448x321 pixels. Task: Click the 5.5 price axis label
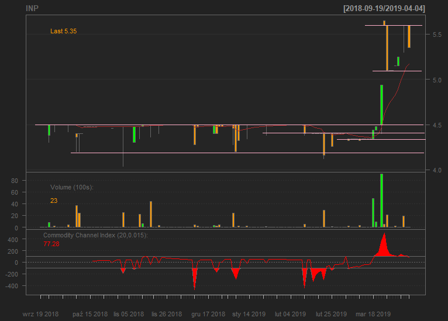437,34
